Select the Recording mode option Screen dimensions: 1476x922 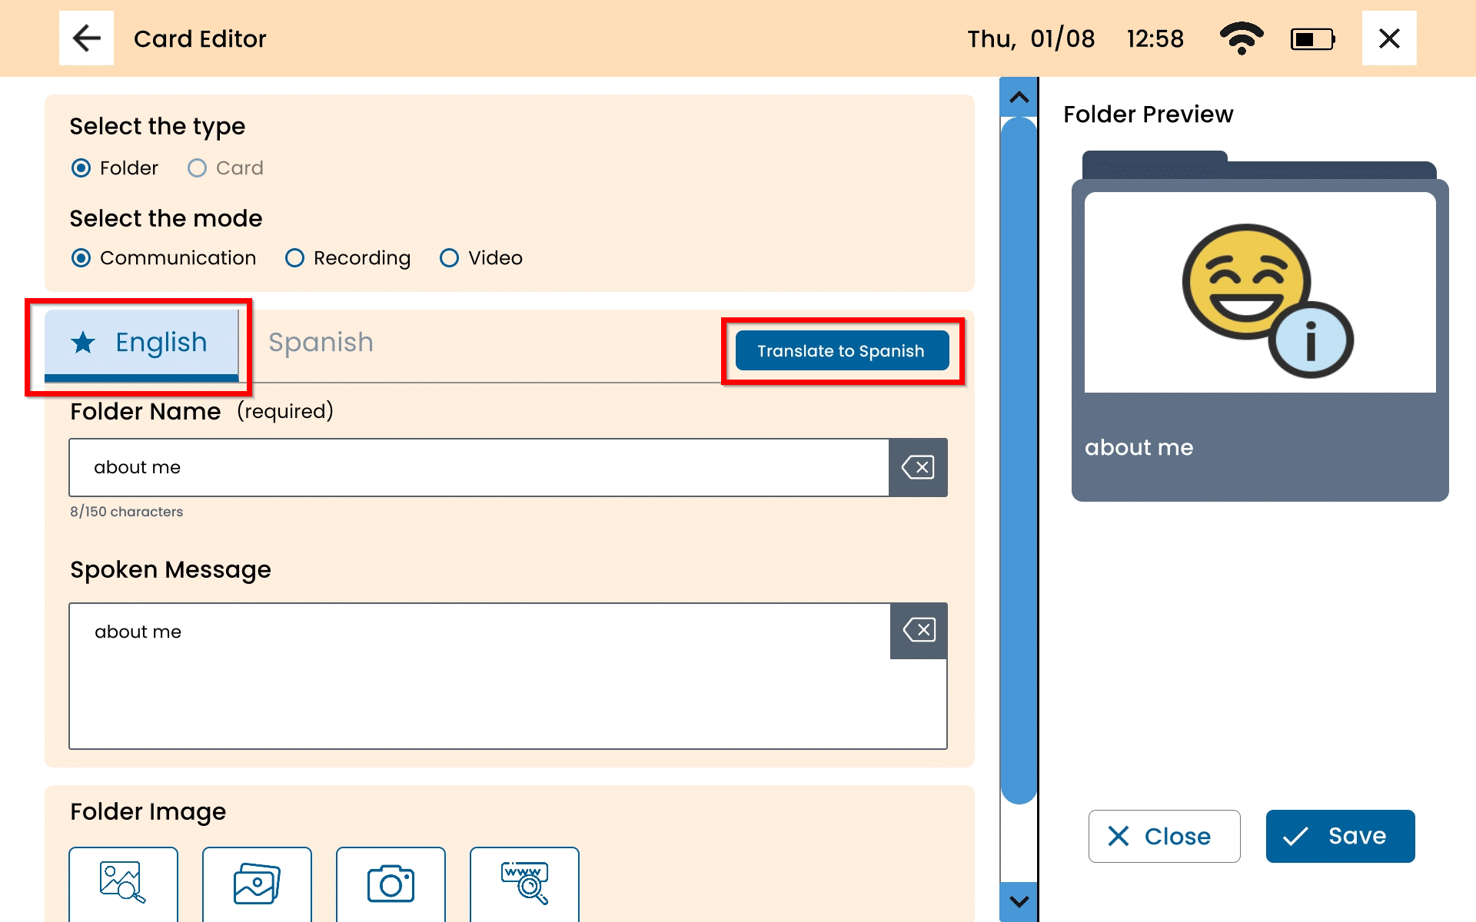(295, 258)
